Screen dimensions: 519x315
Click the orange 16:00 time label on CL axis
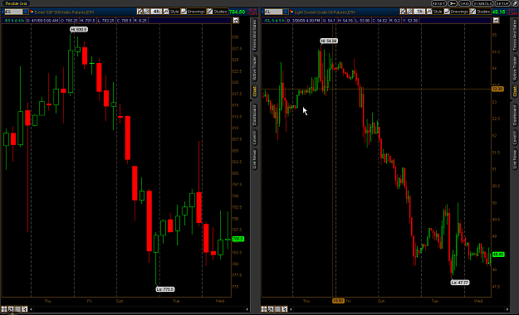point(338,301)
